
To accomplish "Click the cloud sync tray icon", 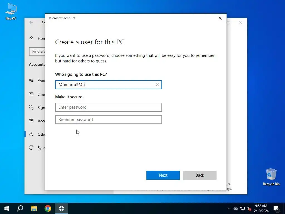I will tap(236, 208).
